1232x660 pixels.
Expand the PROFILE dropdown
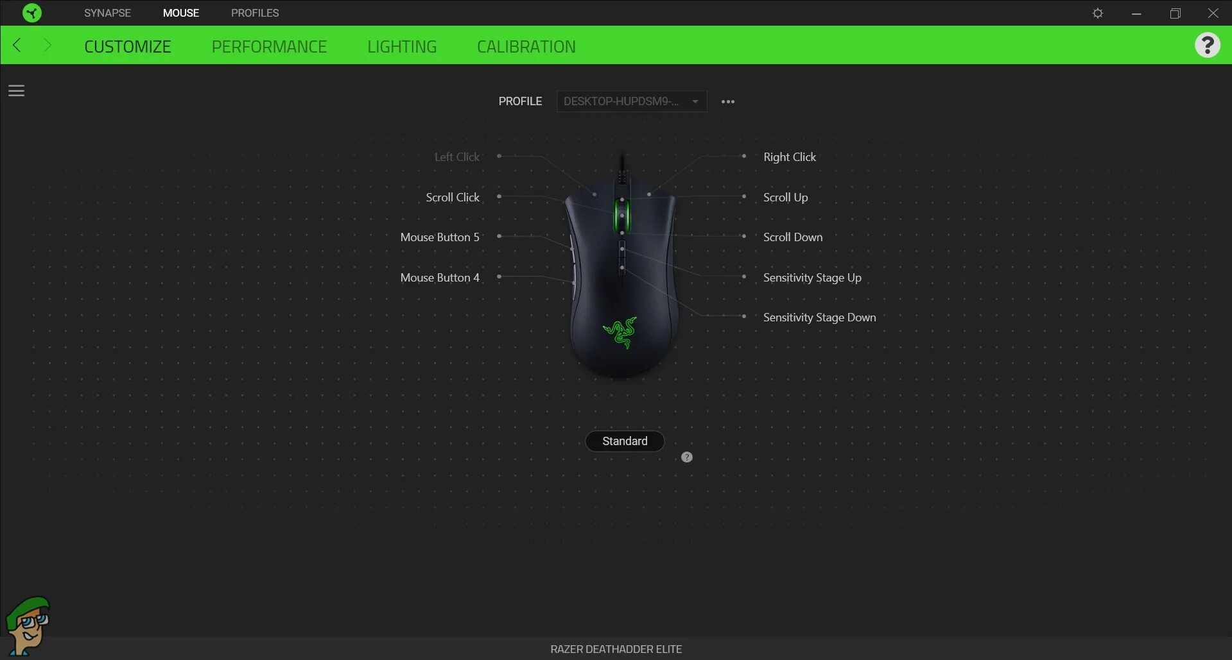632,101
